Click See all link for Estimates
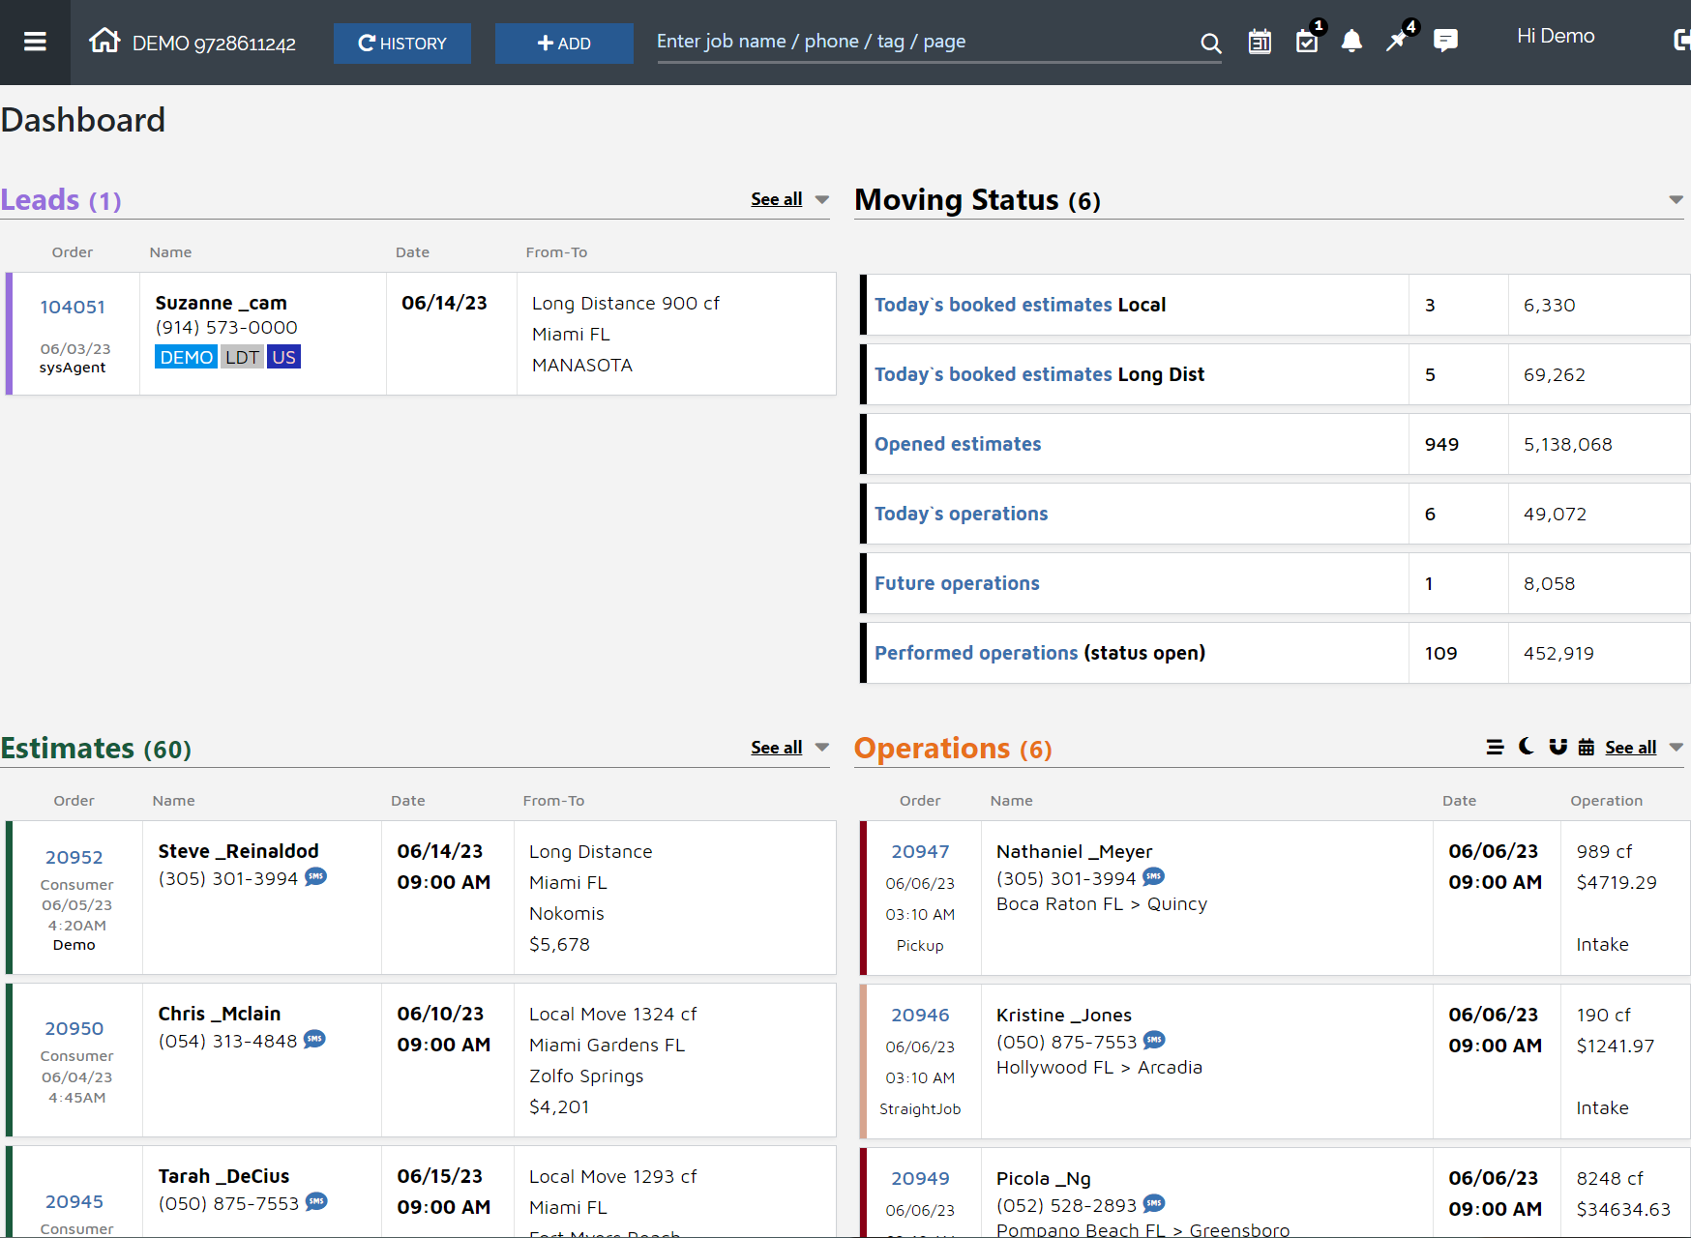1691x1238 pixels. pyautogui.click(x=777, y=748)
